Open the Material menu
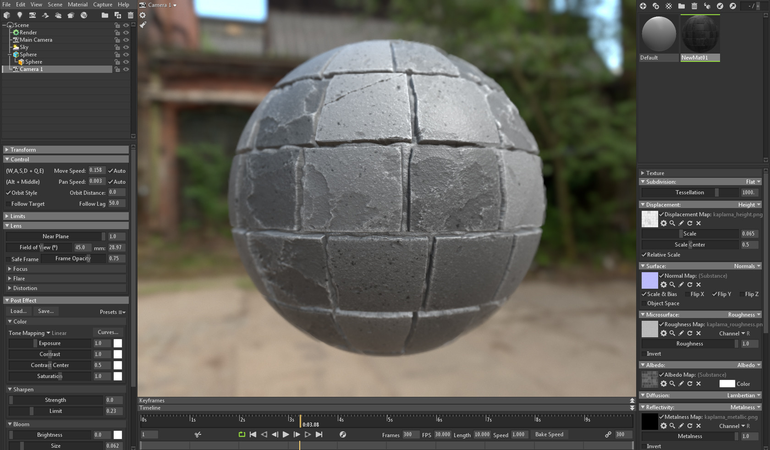Screen dimensions: 770x450 pos(77,4)
